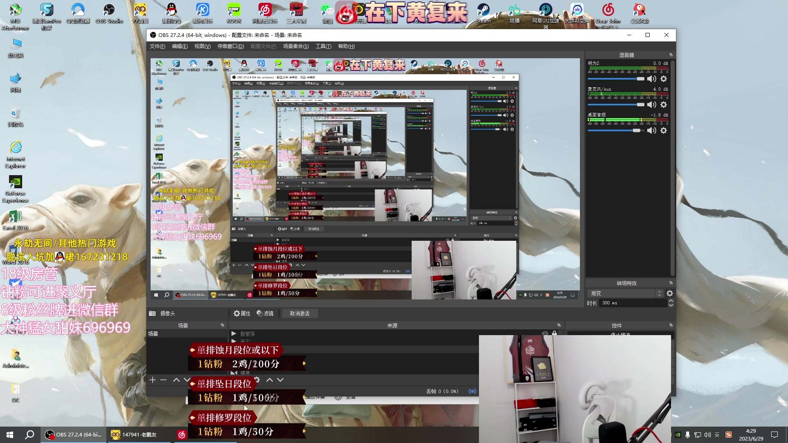
Task: Expand the 殷紫萍 source group
Action: (x=234, y=334)
